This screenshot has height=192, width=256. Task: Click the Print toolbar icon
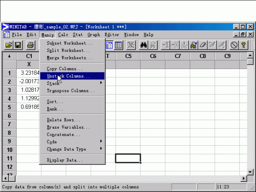31,45
